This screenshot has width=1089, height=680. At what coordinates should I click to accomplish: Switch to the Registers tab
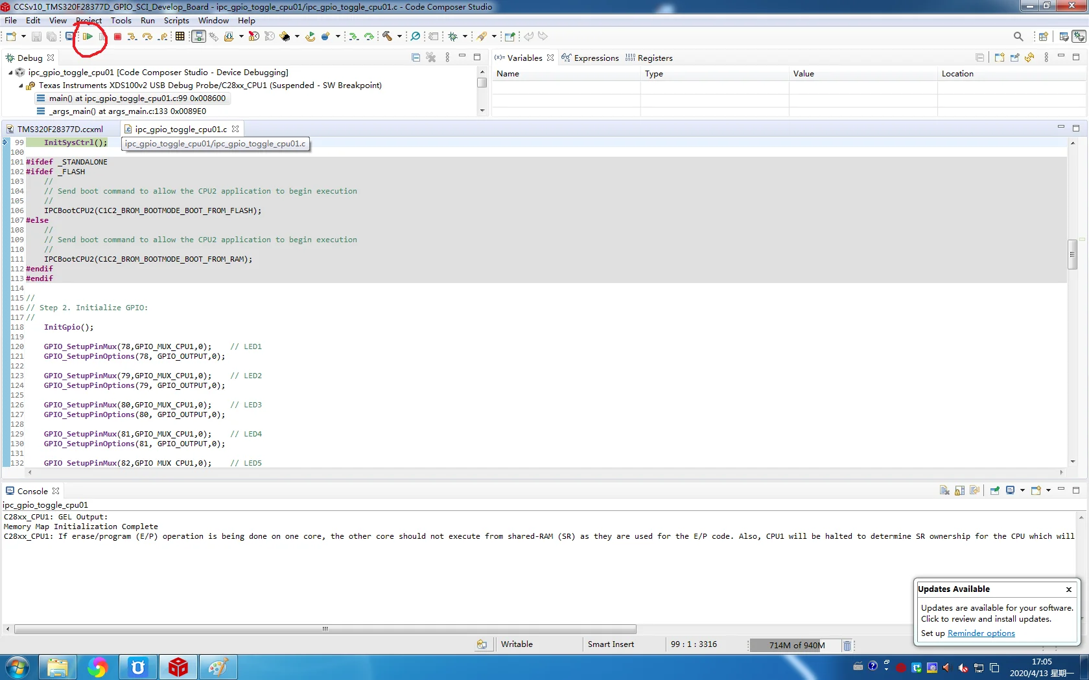tap(649, 58)
